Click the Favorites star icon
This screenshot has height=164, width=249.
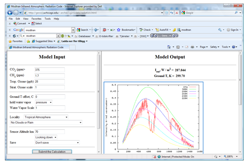(x=10, y=41)
